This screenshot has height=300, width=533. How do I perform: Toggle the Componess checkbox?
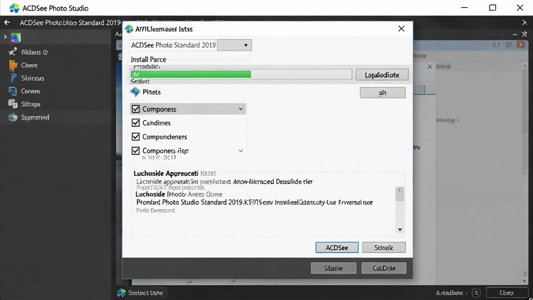tap(136, 109)
